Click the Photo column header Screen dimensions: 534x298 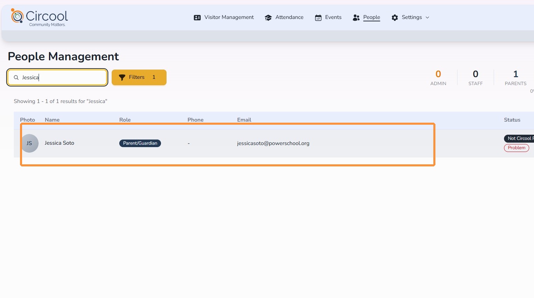click(x=28, y=120)
